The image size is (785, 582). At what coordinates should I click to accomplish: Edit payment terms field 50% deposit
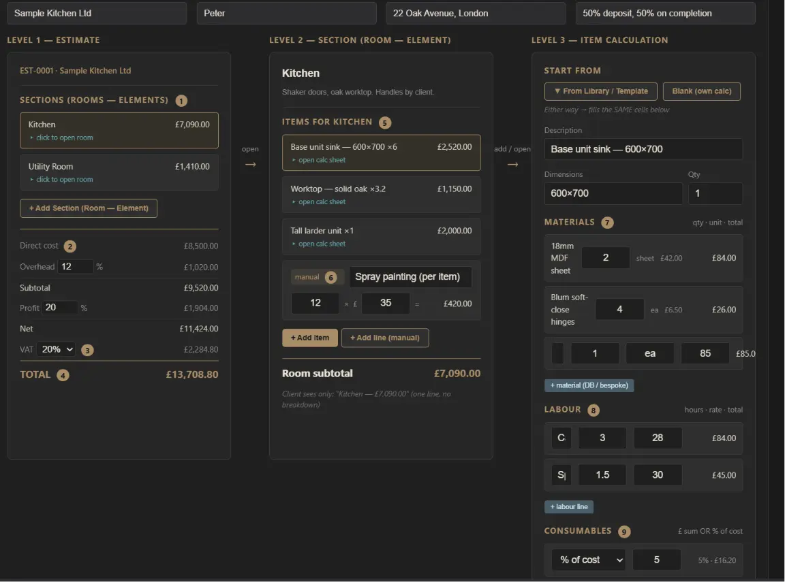click(665, 13)
